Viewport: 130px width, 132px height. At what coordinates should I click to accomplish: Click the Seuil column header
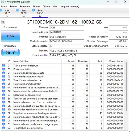(97, 61)
